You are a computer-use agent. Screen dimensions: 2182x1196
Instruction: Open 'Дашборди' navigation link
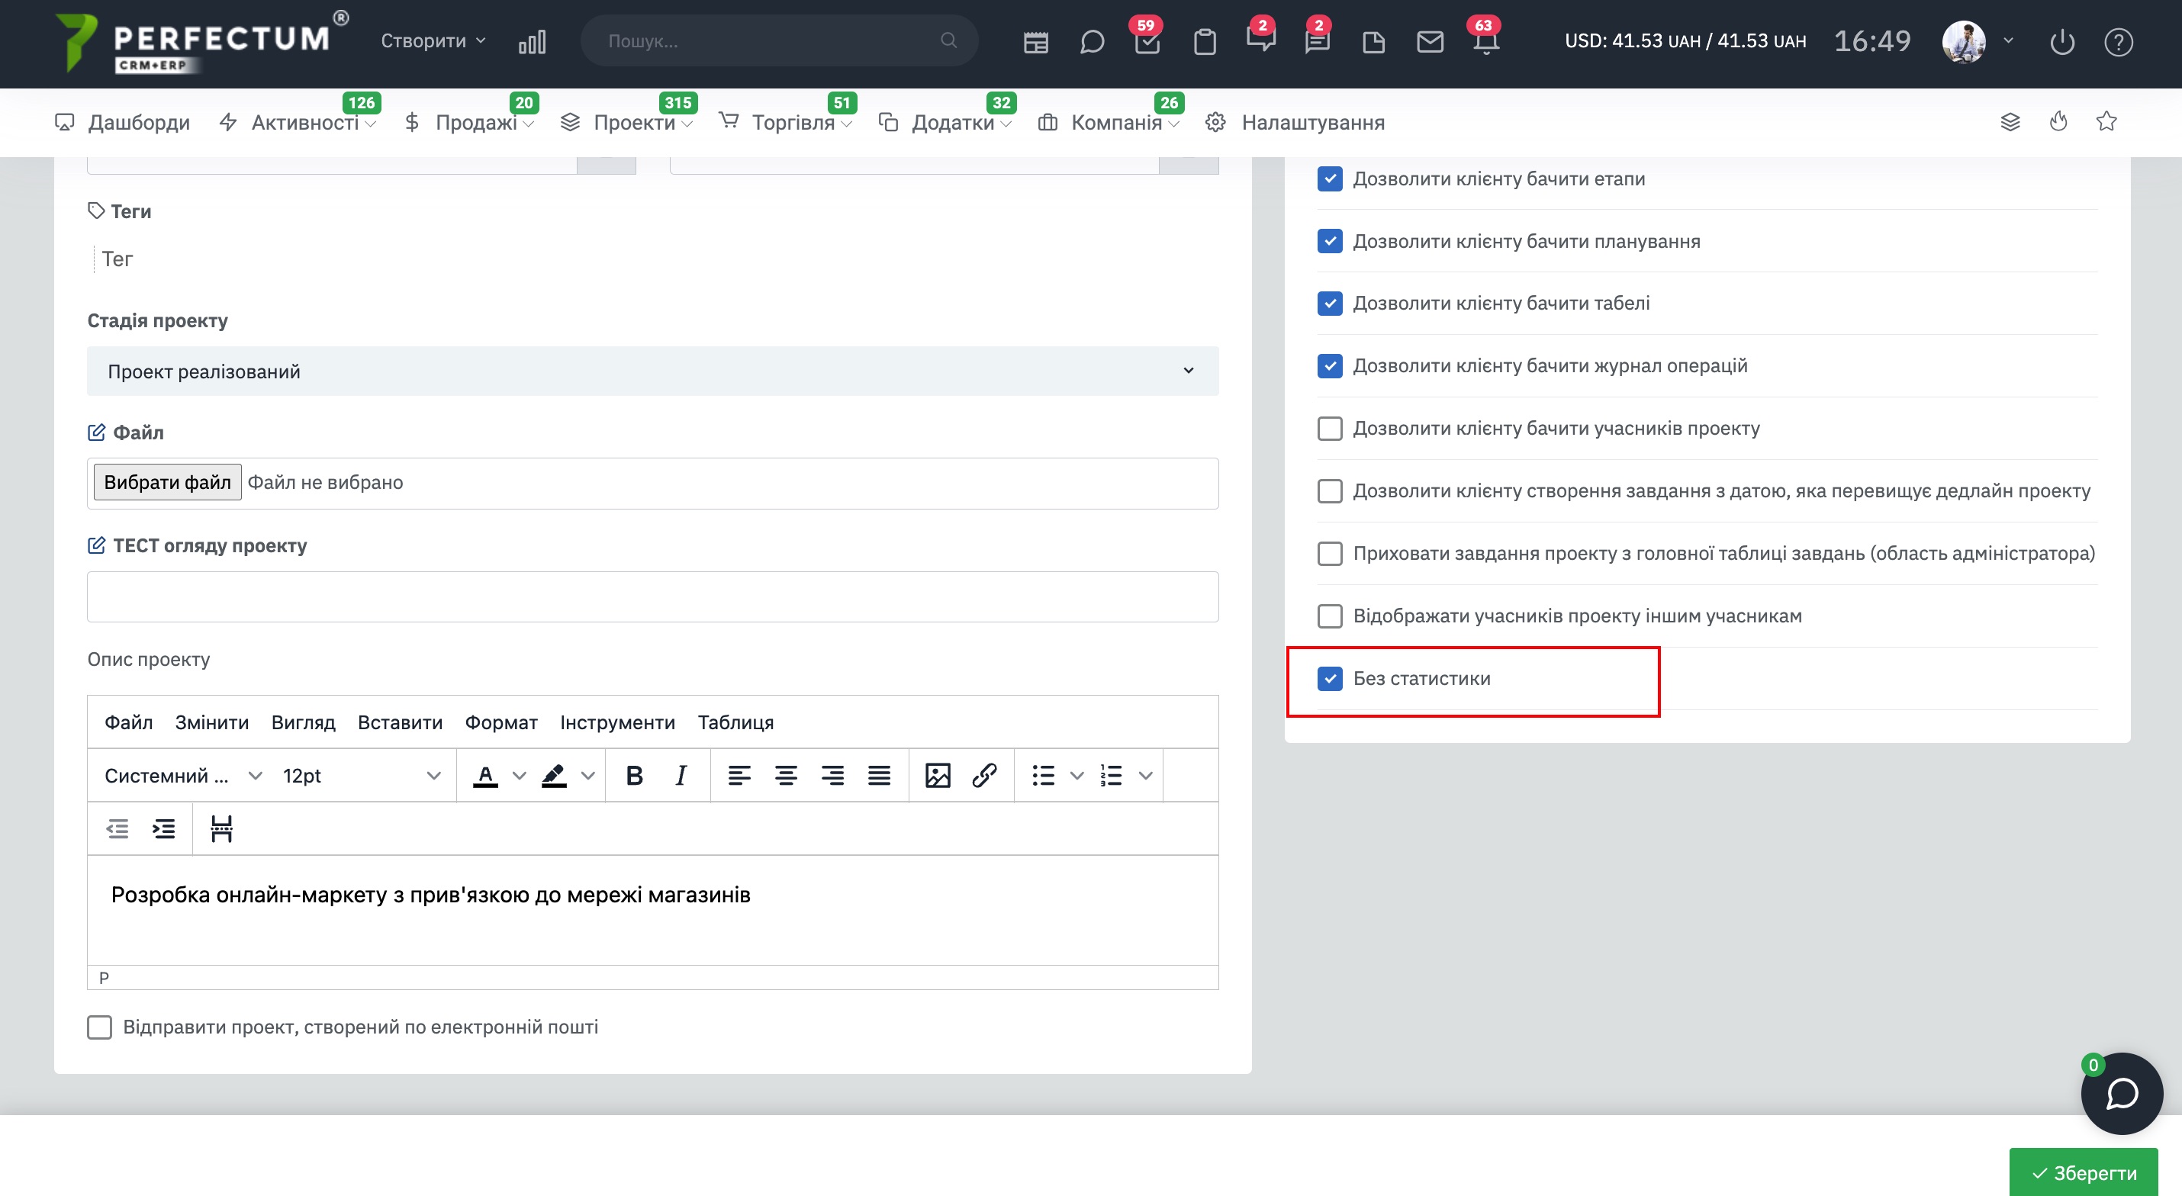coord(122,123)
